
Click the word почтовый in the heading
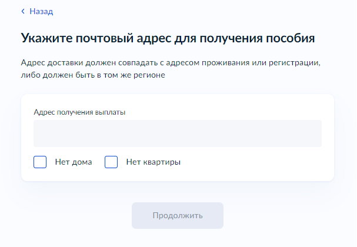104,38
